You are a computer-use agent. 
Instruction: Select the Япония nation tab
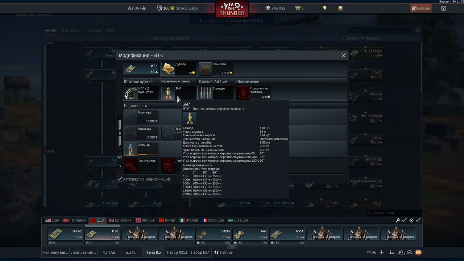tap(145, 220)
